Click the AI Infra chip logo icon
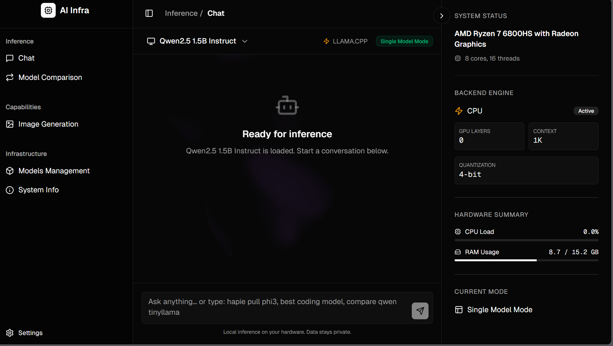Image resolution: width=613 pixels, height=346 pixels. (48, 10)
